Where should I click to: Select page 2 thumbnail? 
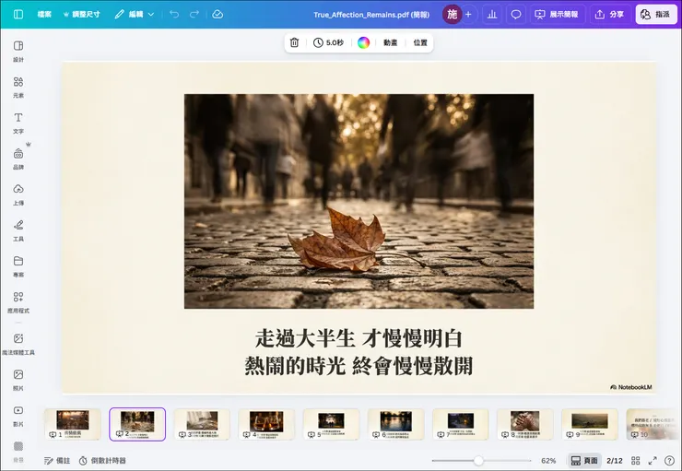click(137, 424)
